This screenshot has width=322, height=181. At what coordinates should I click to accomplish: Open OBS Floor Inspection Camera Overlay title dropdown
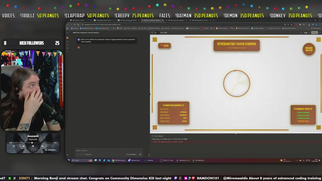[x=86, y=32]
